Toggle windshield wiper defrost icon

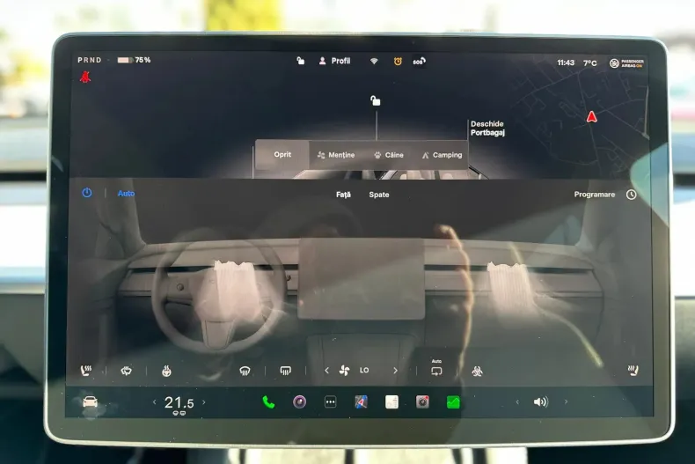tap(127, 371)
